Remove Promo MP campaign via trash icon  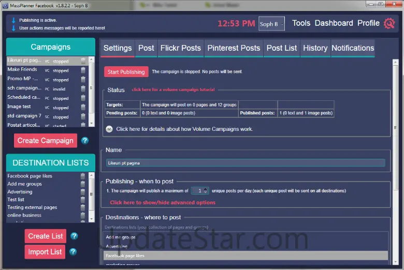click(x=83, y=79)
